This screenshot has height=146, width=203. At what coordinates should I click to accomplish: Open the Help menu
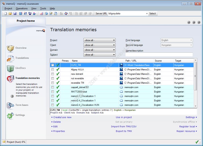point(52,8)
